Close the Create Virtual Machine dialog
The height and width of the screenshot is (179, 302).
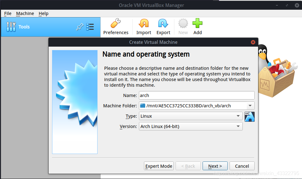(253, 42)
